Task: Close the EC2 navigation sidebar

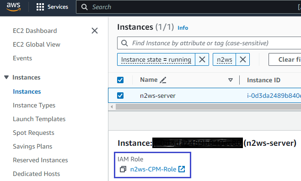Action: (x=95, y=31)
